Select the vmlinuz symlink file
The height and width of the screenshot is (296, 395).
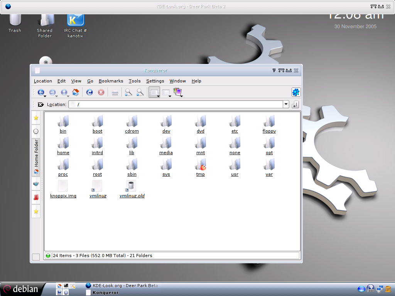98,189
